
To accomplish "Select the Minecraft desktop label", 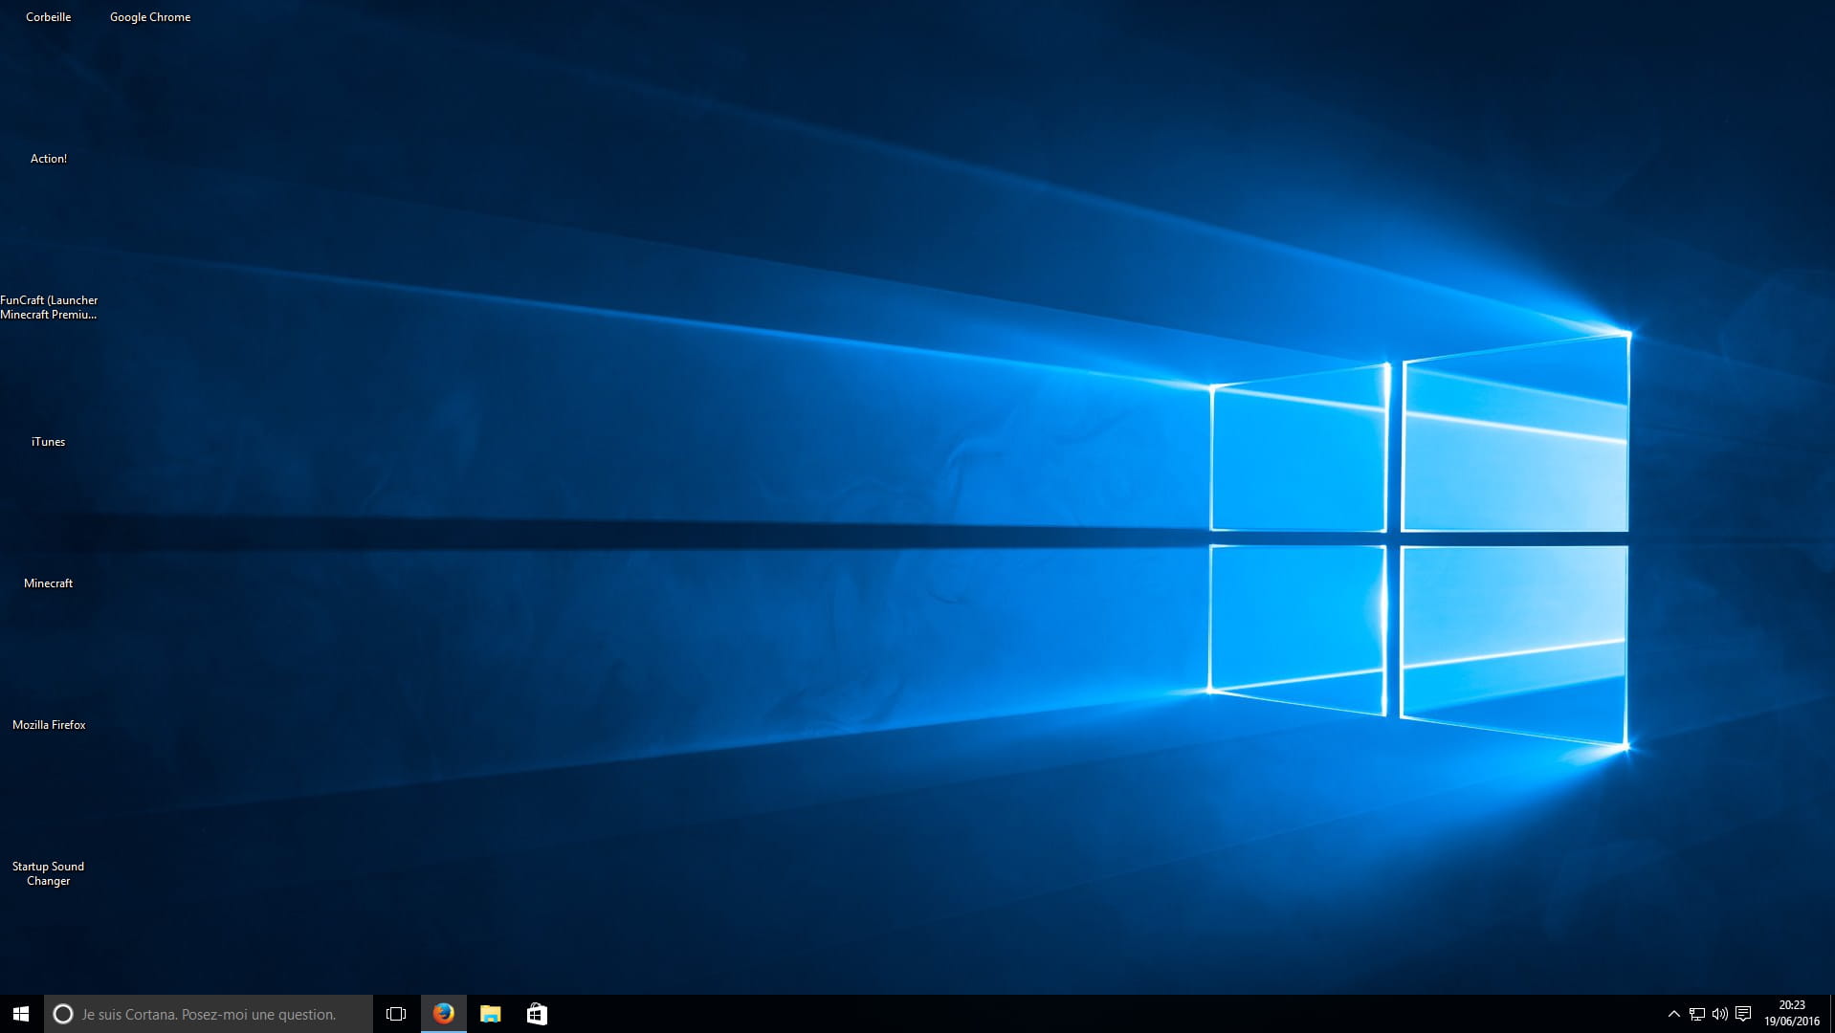I will click(49, 583).
